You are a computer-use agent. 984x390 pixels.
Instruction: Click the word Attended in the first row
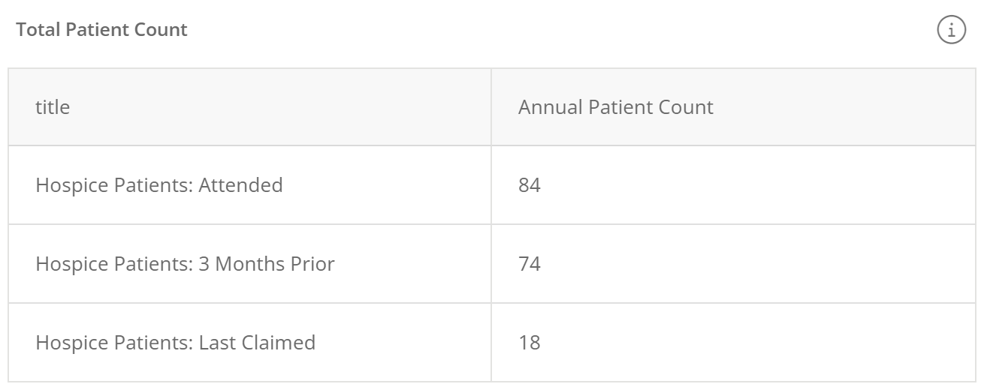click(x=240, y=184)
